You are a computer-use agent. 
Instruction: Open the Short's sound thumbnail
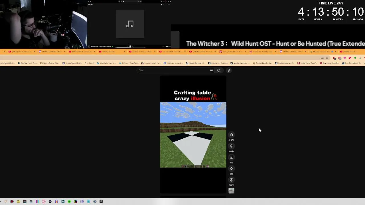coord(231,191)
